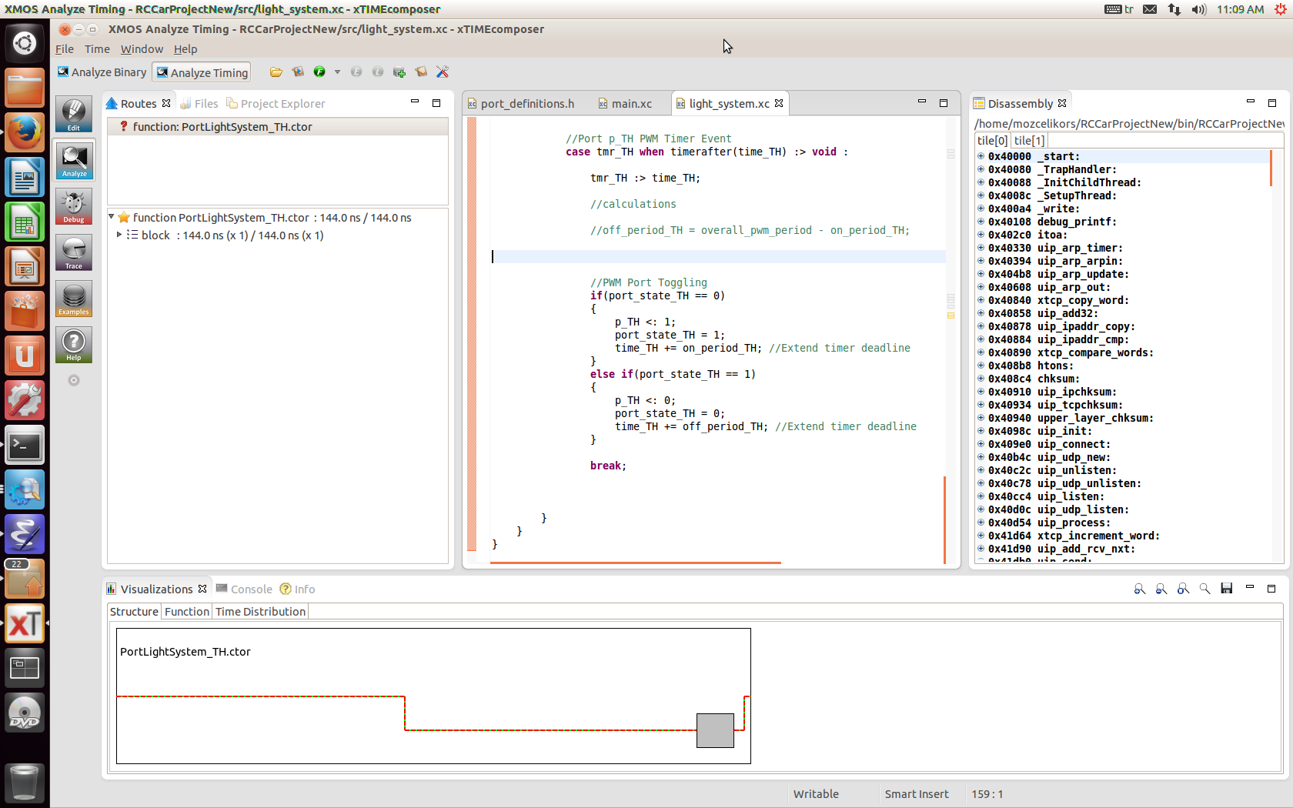Collapse the function PortLightSystem_TH.ctor tree node
Image resolution: width=1293 pixels, height=808 pixels.
(112, 217)
